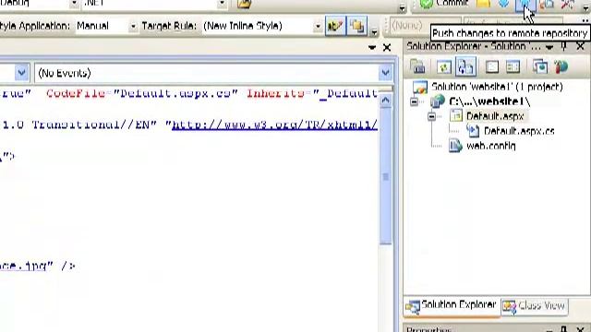Viewport: 591px width, 332px height.
Task: Open the .NET platform dropdown
Action: [222, 4]
